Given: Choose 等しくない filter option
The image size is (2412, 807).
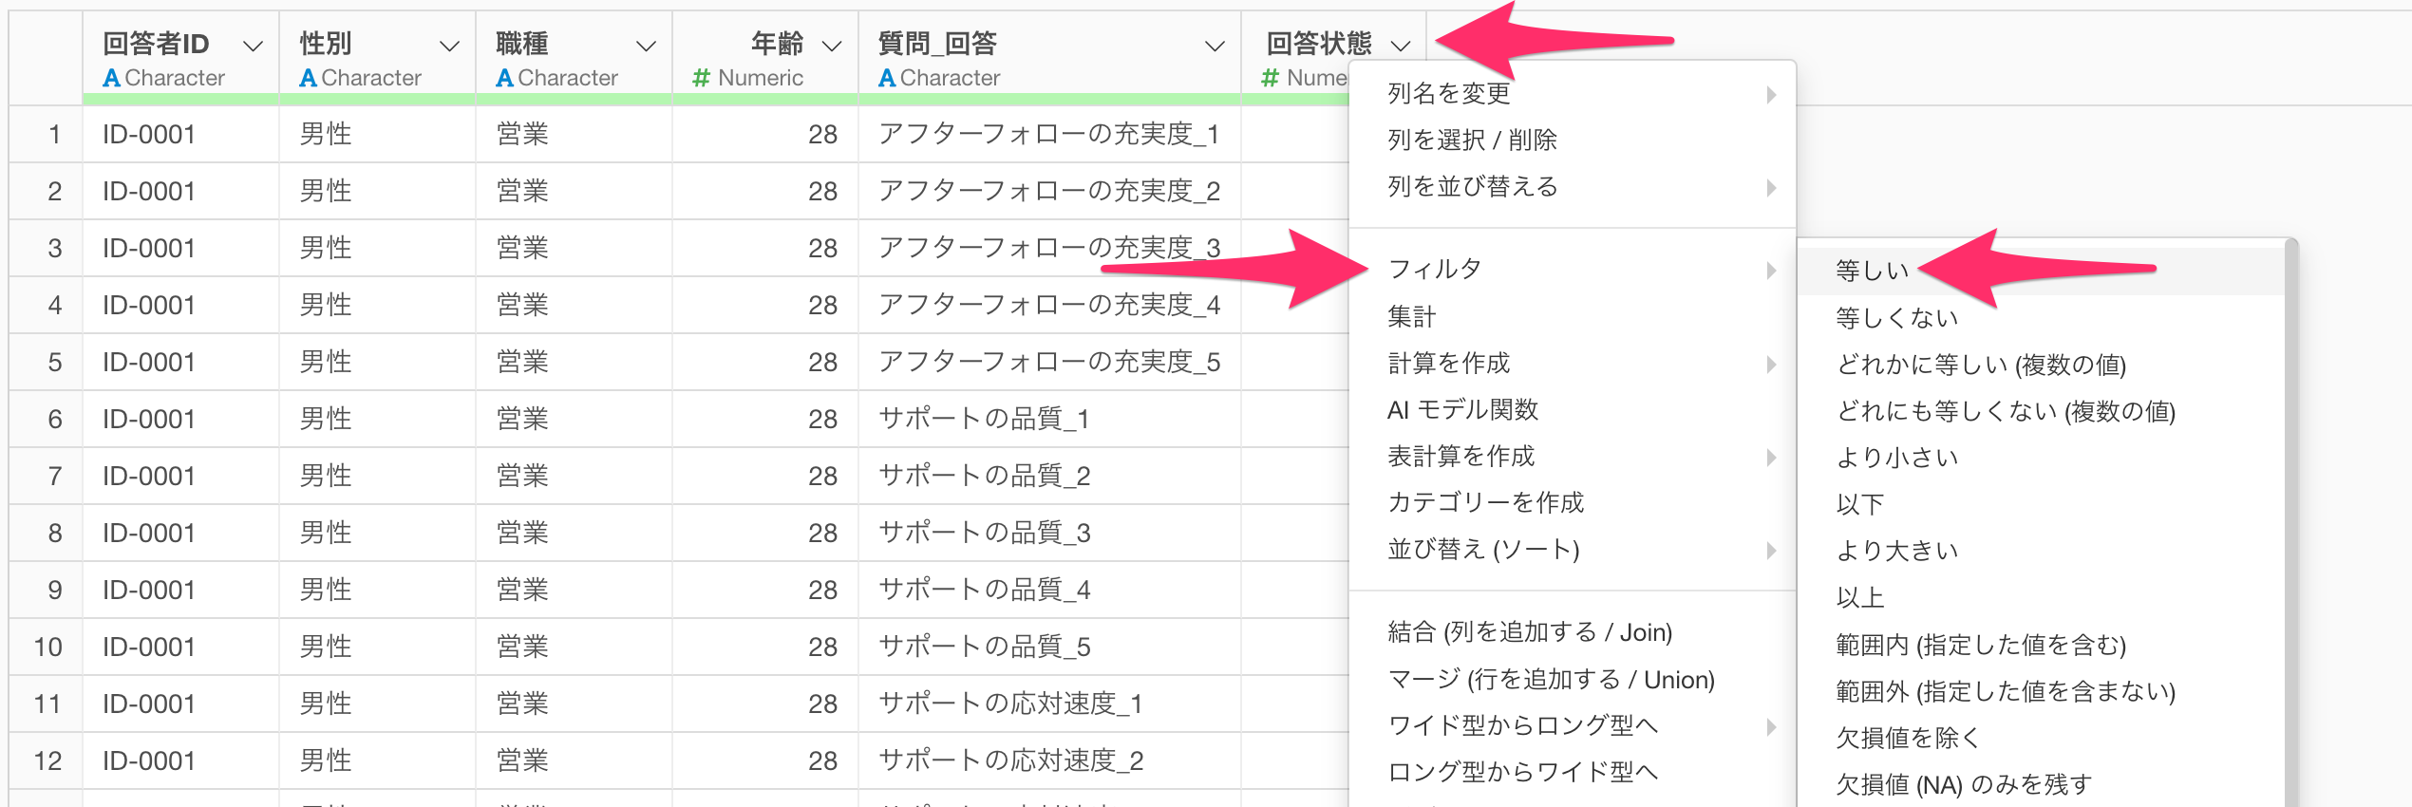Looking at the screenshot, I should [x=1896, y=318].
